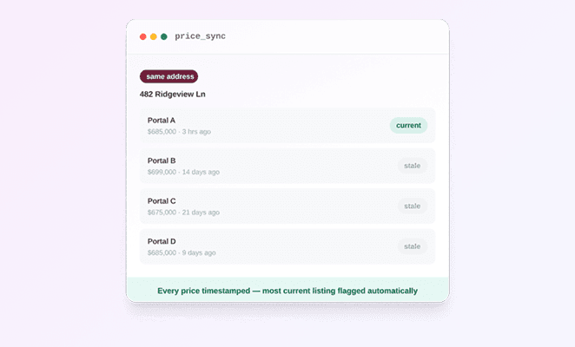The height and width of the screenshot is (347, 575).
Task: Click the current status badge
Action: point(408,125)
